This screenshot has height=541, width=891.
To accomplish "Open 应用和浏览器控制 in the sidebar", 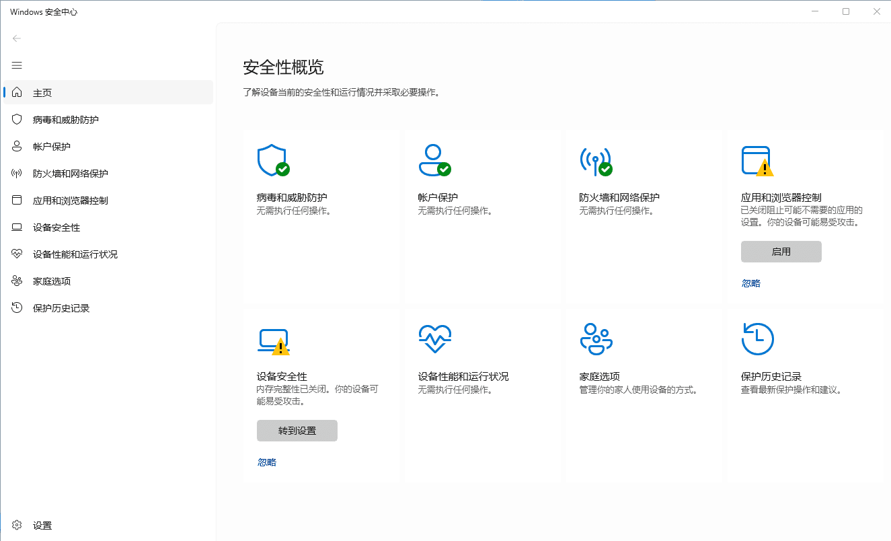I will point(108,200).
